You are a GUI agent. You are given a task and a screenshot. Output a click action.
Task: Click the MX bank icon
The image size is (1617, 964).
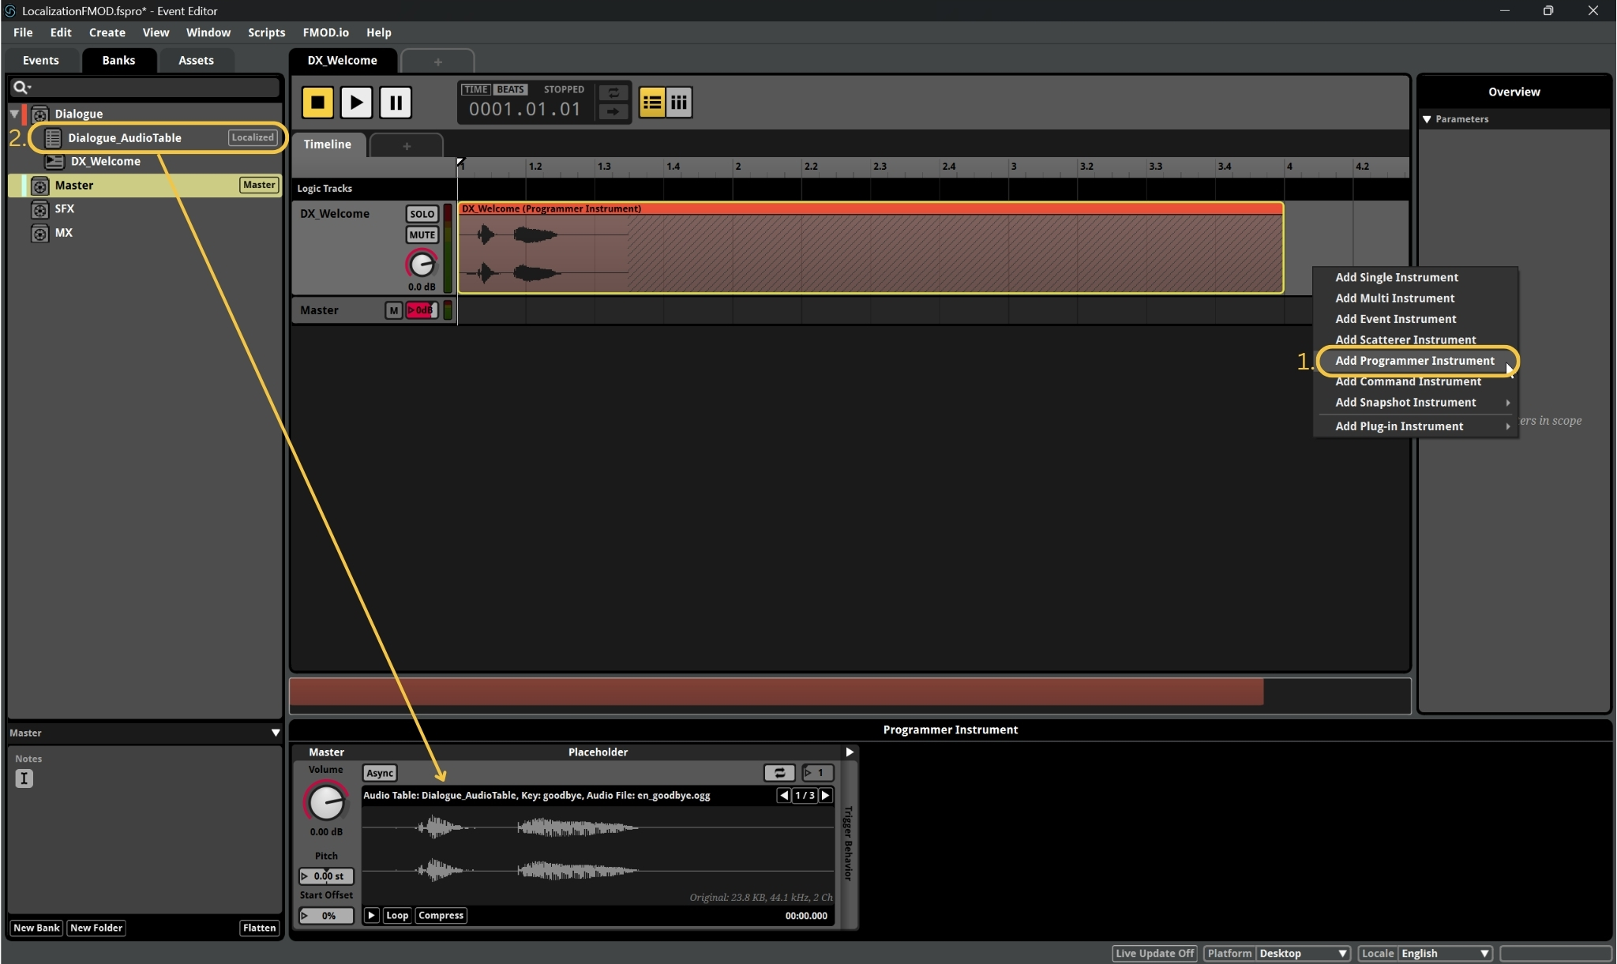click(x=40, y=233)
